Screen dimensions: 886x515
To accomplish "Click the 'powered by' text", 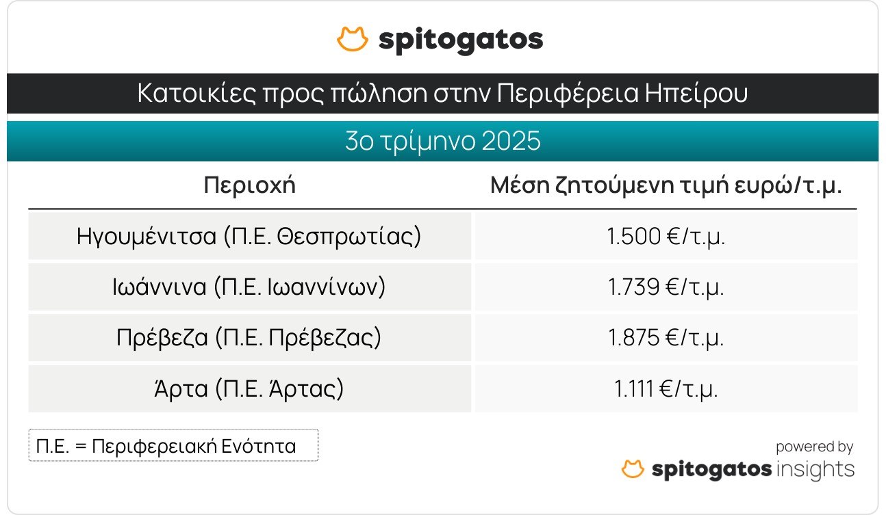I will [814, 447].
